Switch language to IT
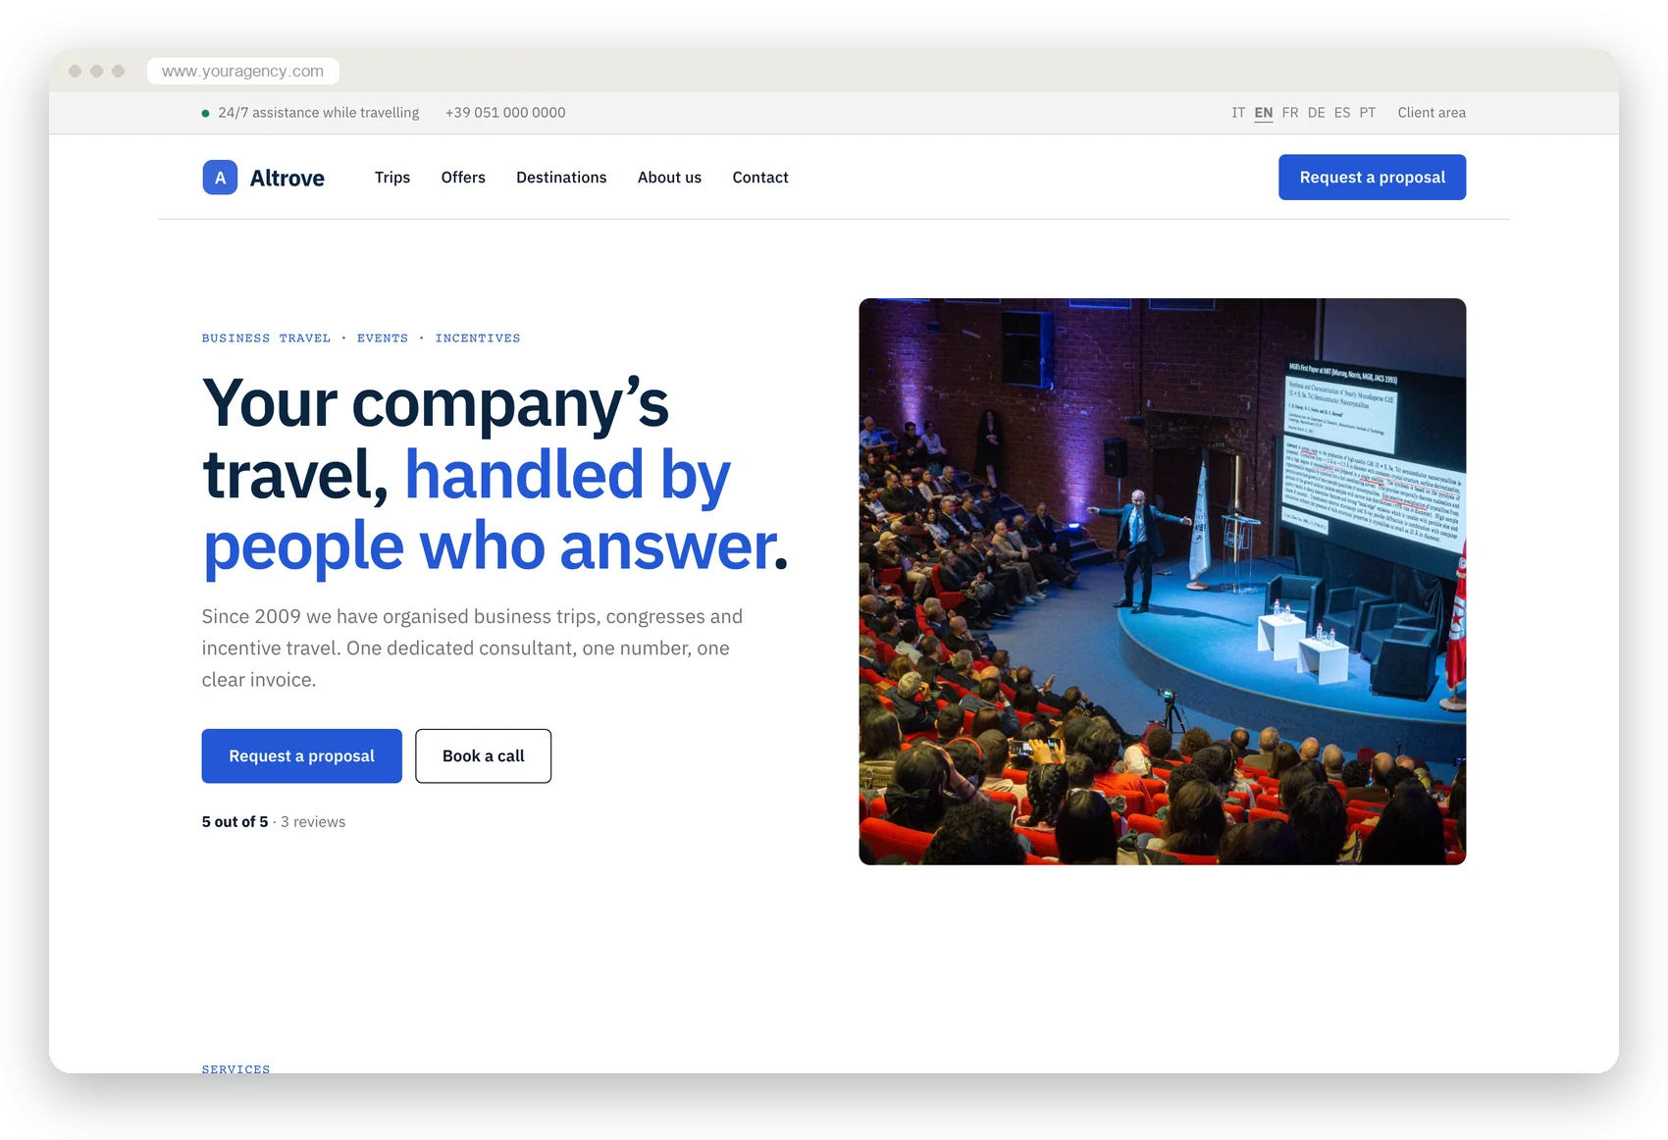 [x=1238, y=113]
